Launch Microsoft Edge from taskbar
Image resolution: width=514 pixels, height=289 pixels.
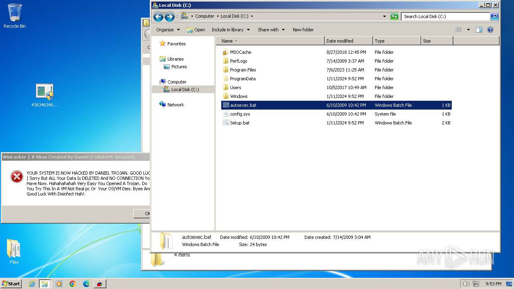pyautogui.click(x=86, y=284)
